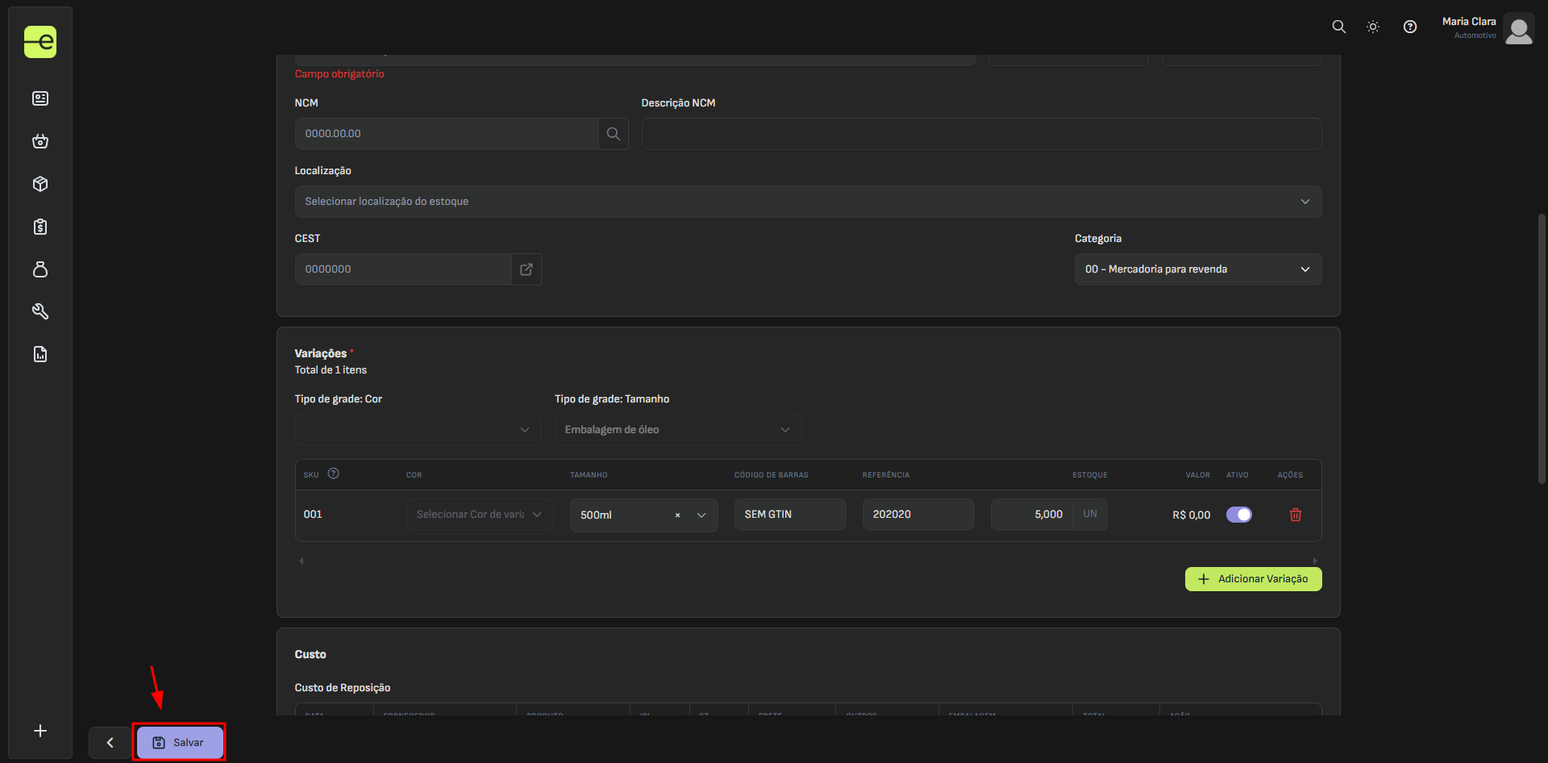Clear the 500ml size selection

coord(677,515)
